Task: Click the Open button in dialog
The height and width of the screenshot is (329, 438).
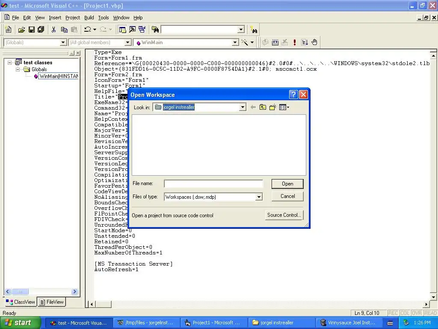Action: tap(287, 184)
